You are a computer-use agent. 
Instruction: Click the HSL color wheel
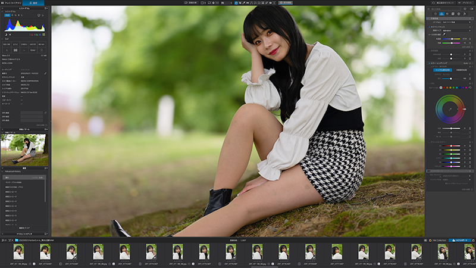(450, 109)
